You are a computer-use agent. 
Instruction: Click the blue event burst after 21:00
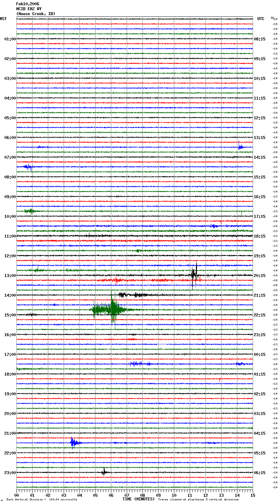click(75, 443)
